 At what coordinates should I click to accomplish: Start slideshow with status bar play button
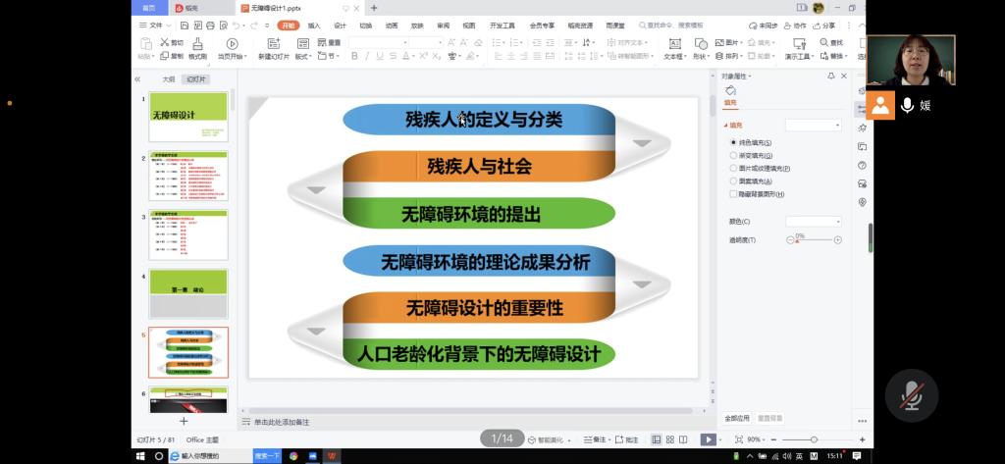pos(707,439)
